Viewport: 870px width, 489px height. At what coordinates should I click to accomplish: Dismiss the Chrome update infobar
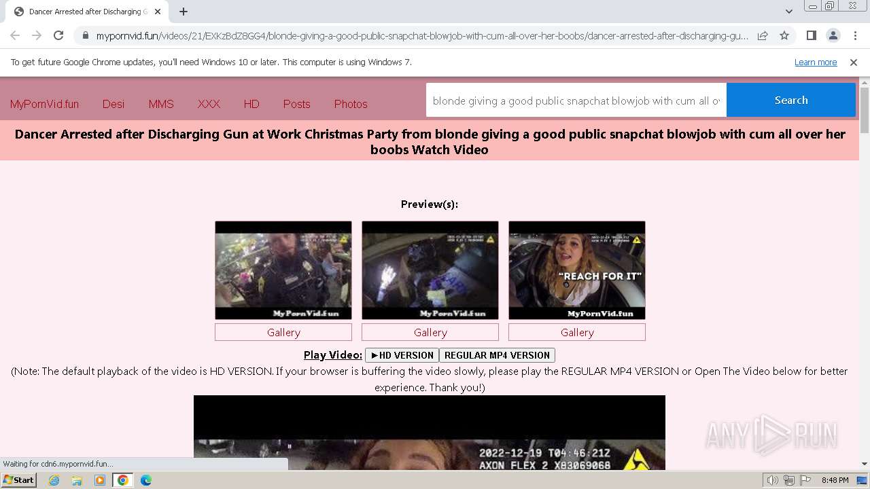(x=854, y=62)
